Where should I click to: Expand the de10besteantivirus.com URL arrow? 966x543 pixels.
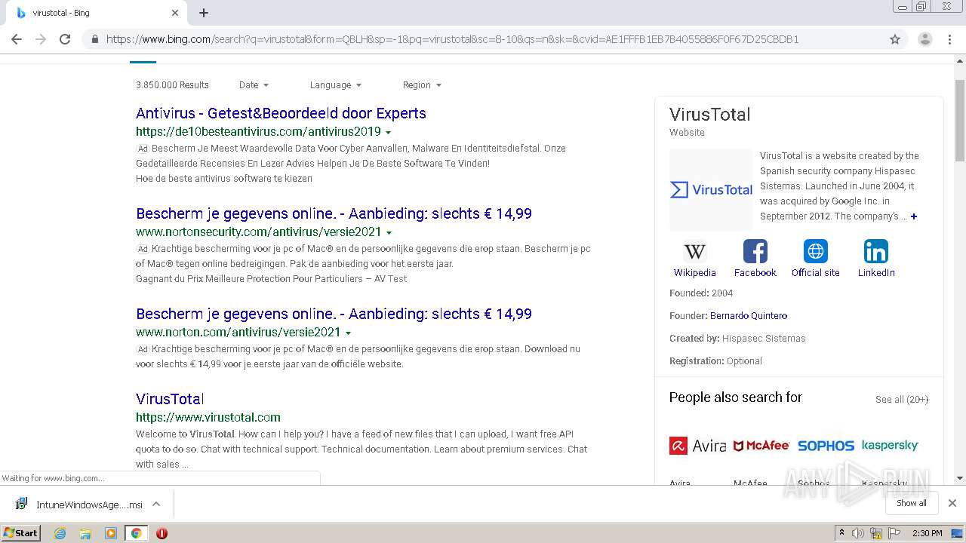tap(388, 133)
